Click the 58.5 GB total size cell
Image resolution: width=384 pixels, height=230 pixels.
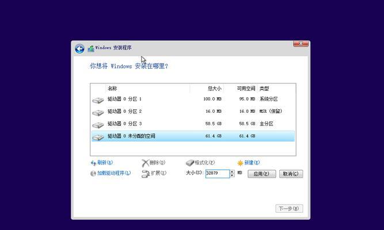[214, 124]
